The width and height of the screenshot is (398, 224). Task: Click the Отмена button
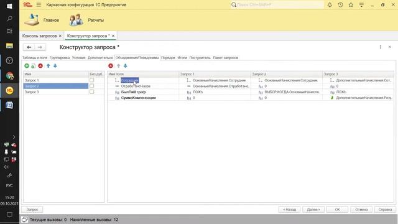pyautogui.click(x=361, y=210)
